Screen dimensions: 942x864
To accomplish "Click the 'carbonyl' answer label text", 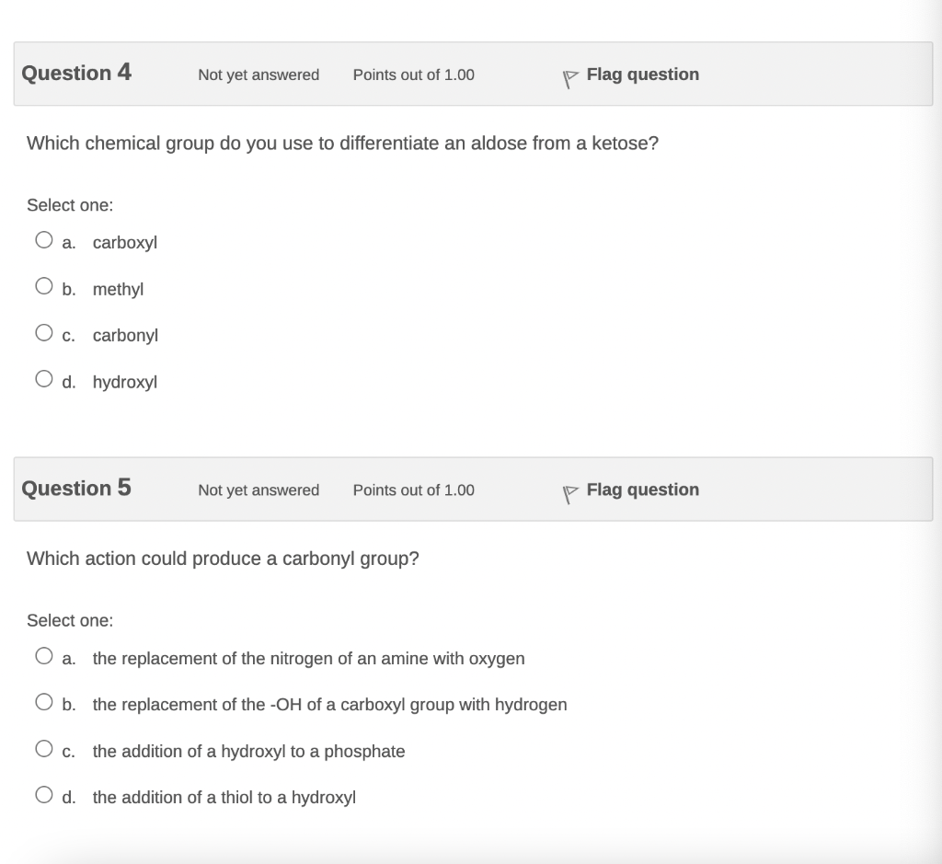I will tap(125, 335).
